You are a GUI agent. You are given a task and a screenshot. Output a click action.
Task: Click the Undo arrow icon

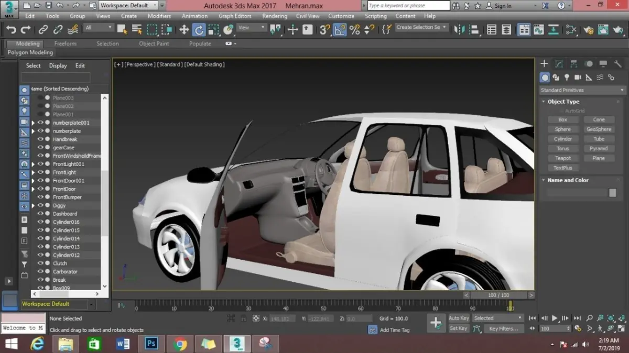[11, 30]
